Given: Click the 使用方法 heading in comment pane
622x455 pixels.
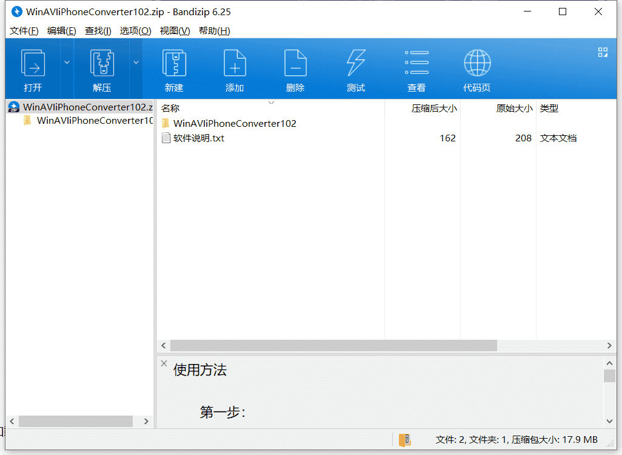Looking at the screenshot, I should pyautogui.click(x=200, y=370).
